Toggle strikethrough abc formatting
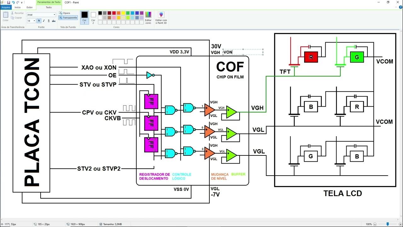The height and width of the screenshot is (227, 403). (x=54, y=21)
